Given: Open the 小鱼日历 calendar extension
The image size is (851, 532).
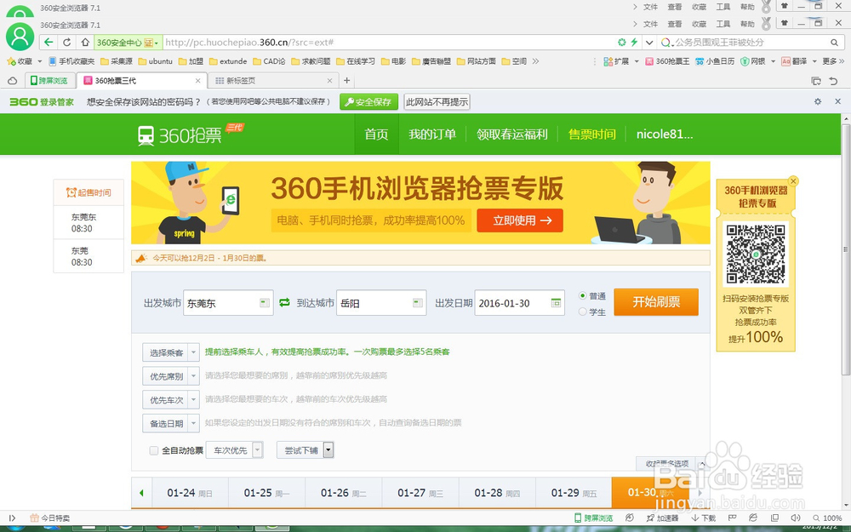Looking at the screenshot, I should pos(716,61).
